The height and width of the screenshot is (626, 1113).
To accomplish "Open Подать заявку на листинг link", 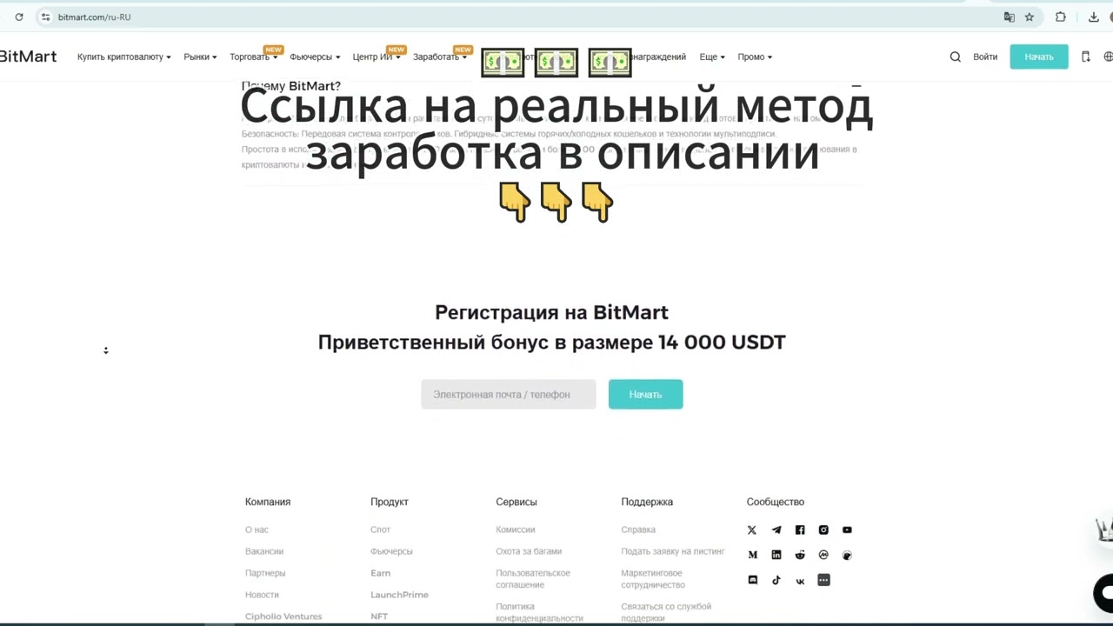I will click(673, 551).
